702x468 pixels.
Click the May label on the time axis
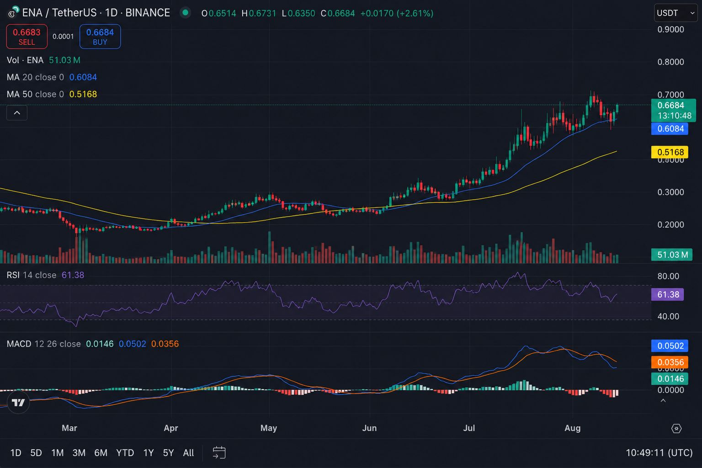click(x=269, y=428)
